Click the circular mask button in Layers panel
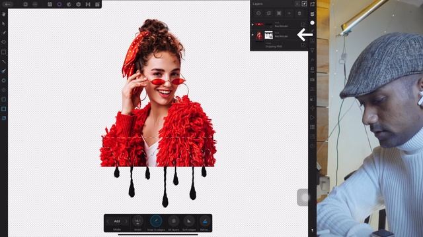The image size is (423, 237). click(258, 13)
